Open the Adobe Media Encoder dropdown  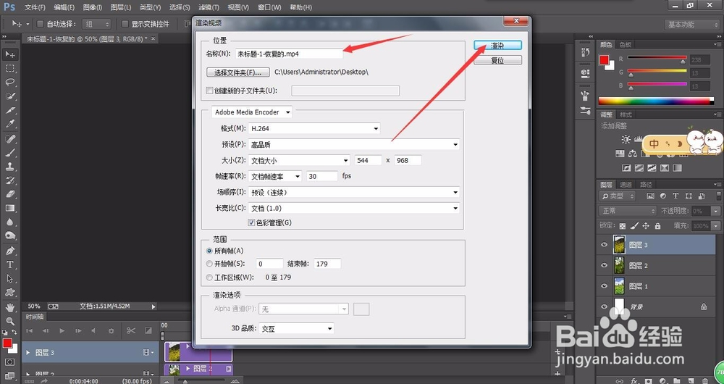252,112
